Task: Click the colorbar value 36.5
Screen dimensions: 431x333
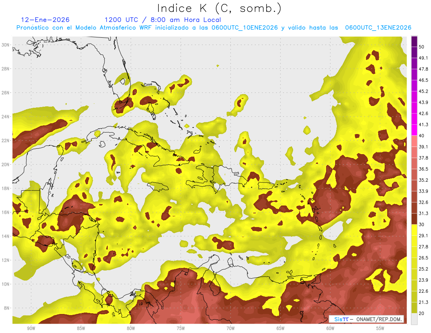Action: click(x=423, y=169)
